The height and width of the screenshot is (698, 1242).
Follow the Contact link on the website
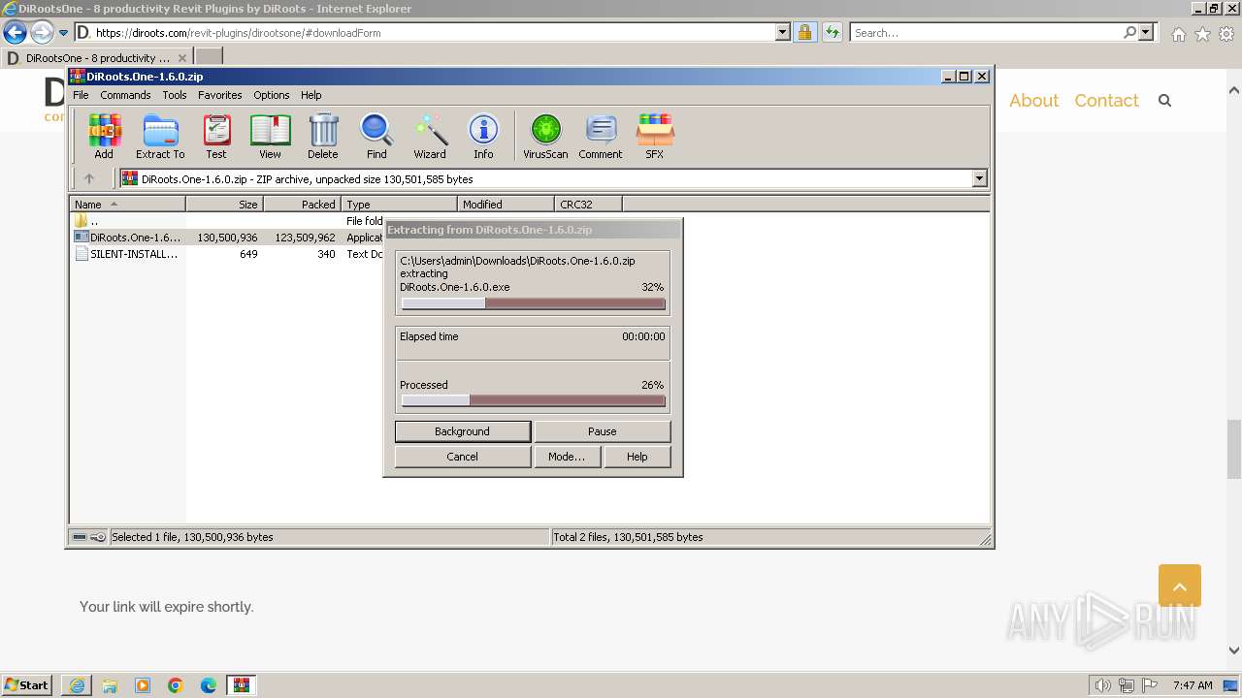[1106, 101]
